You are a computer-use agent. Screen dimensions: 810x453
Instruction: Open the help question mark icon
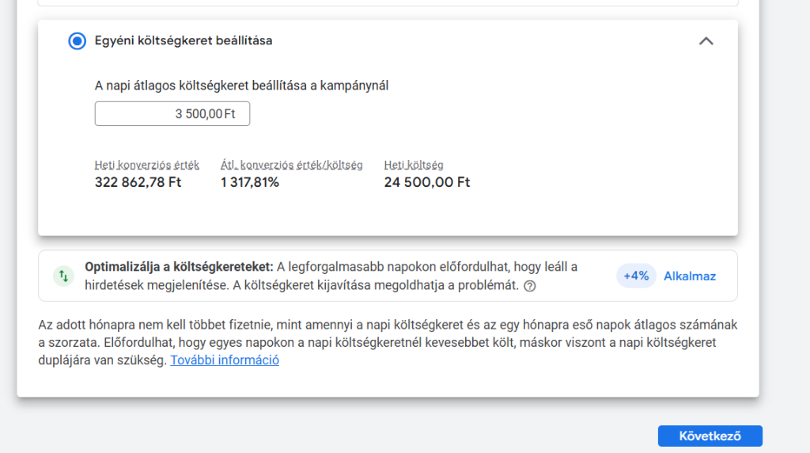tap(530, 286)
